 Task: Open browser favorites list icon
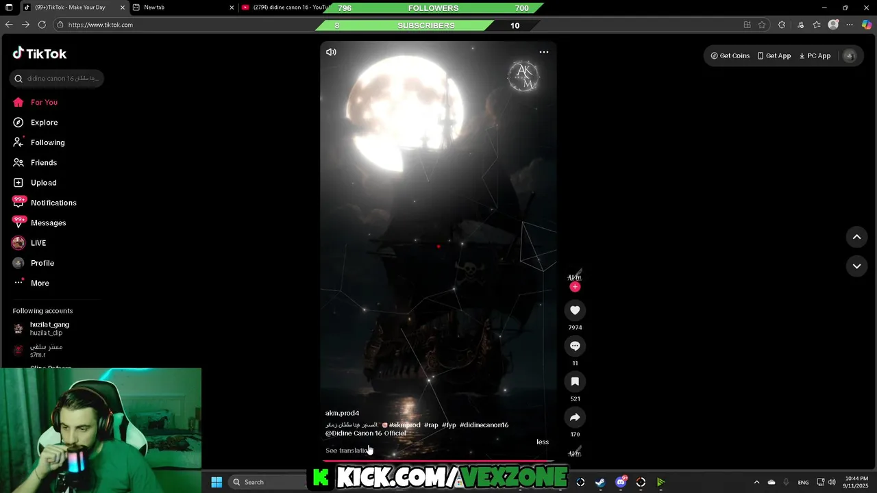click(x=817, y=25)
